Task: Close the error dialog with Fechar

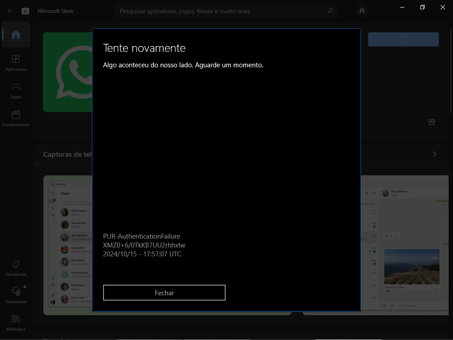Action: pos(164,293)
